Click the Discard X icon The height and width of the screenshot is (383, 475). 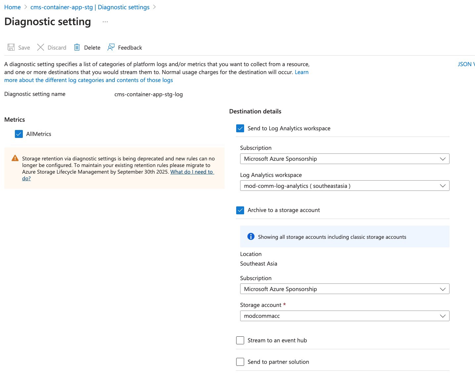click(40, 47)
